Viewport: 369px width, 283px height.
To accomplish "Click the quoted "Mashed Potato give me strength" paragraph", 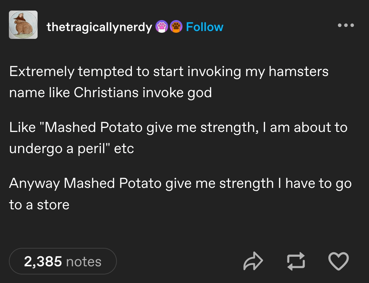I will click(178, 138).
